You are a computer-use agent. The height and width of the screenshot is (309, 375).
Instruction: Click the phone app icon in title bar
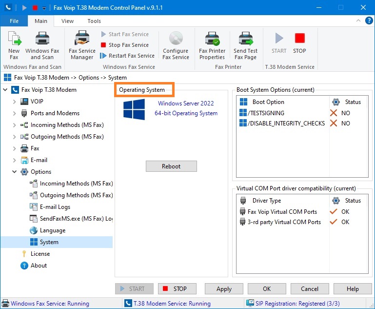pyautogui.click(x=8, y=8)
